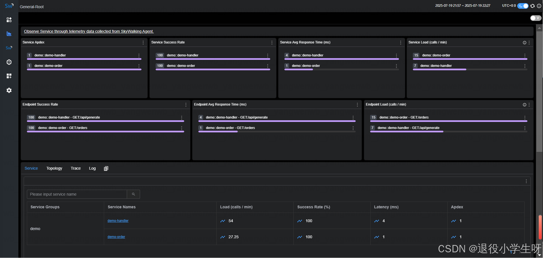Viewport: 543px width, 258px height.
Task: Open Service Avg Response Time widget menu
Action: click(x=401, y=42)
